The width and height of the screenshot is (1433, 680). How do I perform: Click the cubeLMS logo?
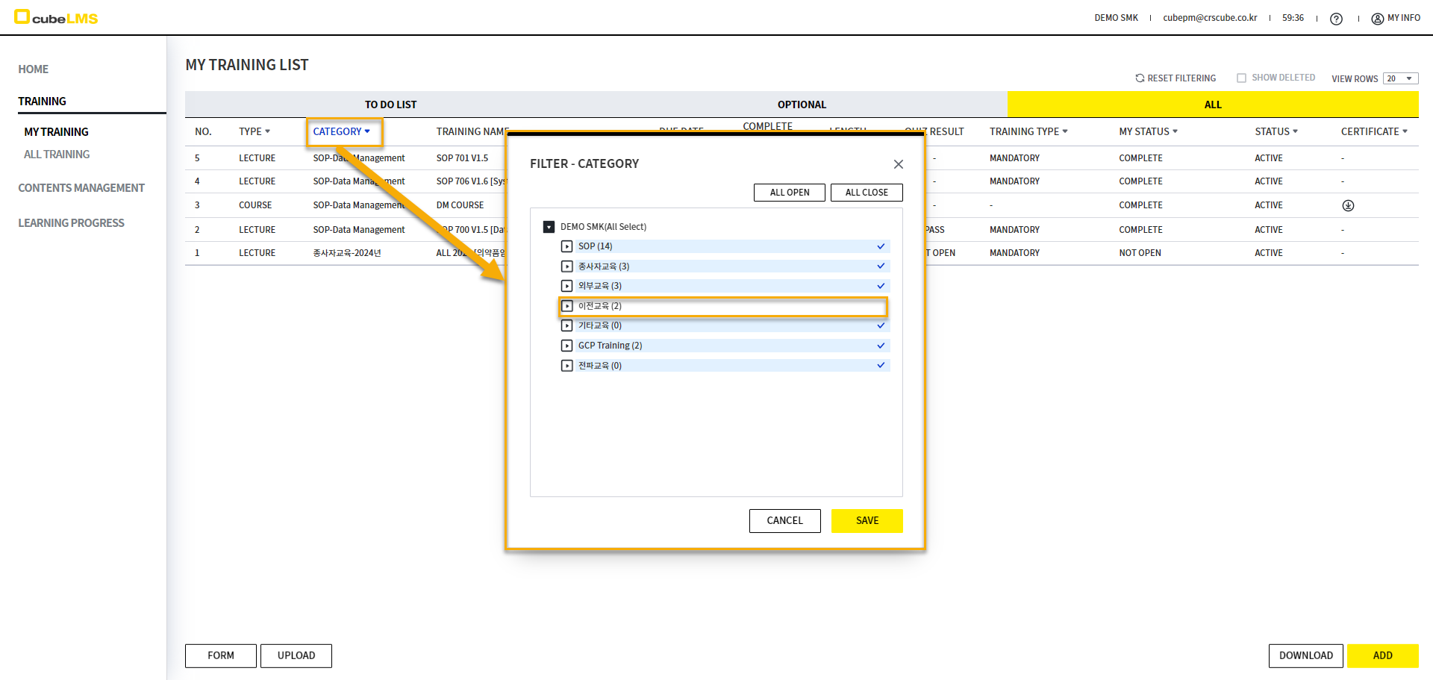point(57,17)
